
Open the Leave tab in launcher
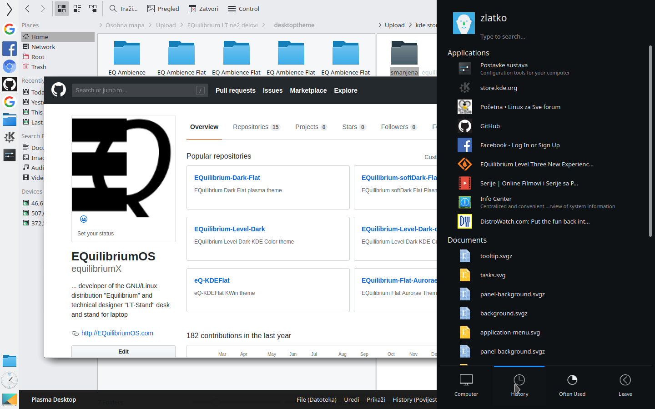(625, 385)
